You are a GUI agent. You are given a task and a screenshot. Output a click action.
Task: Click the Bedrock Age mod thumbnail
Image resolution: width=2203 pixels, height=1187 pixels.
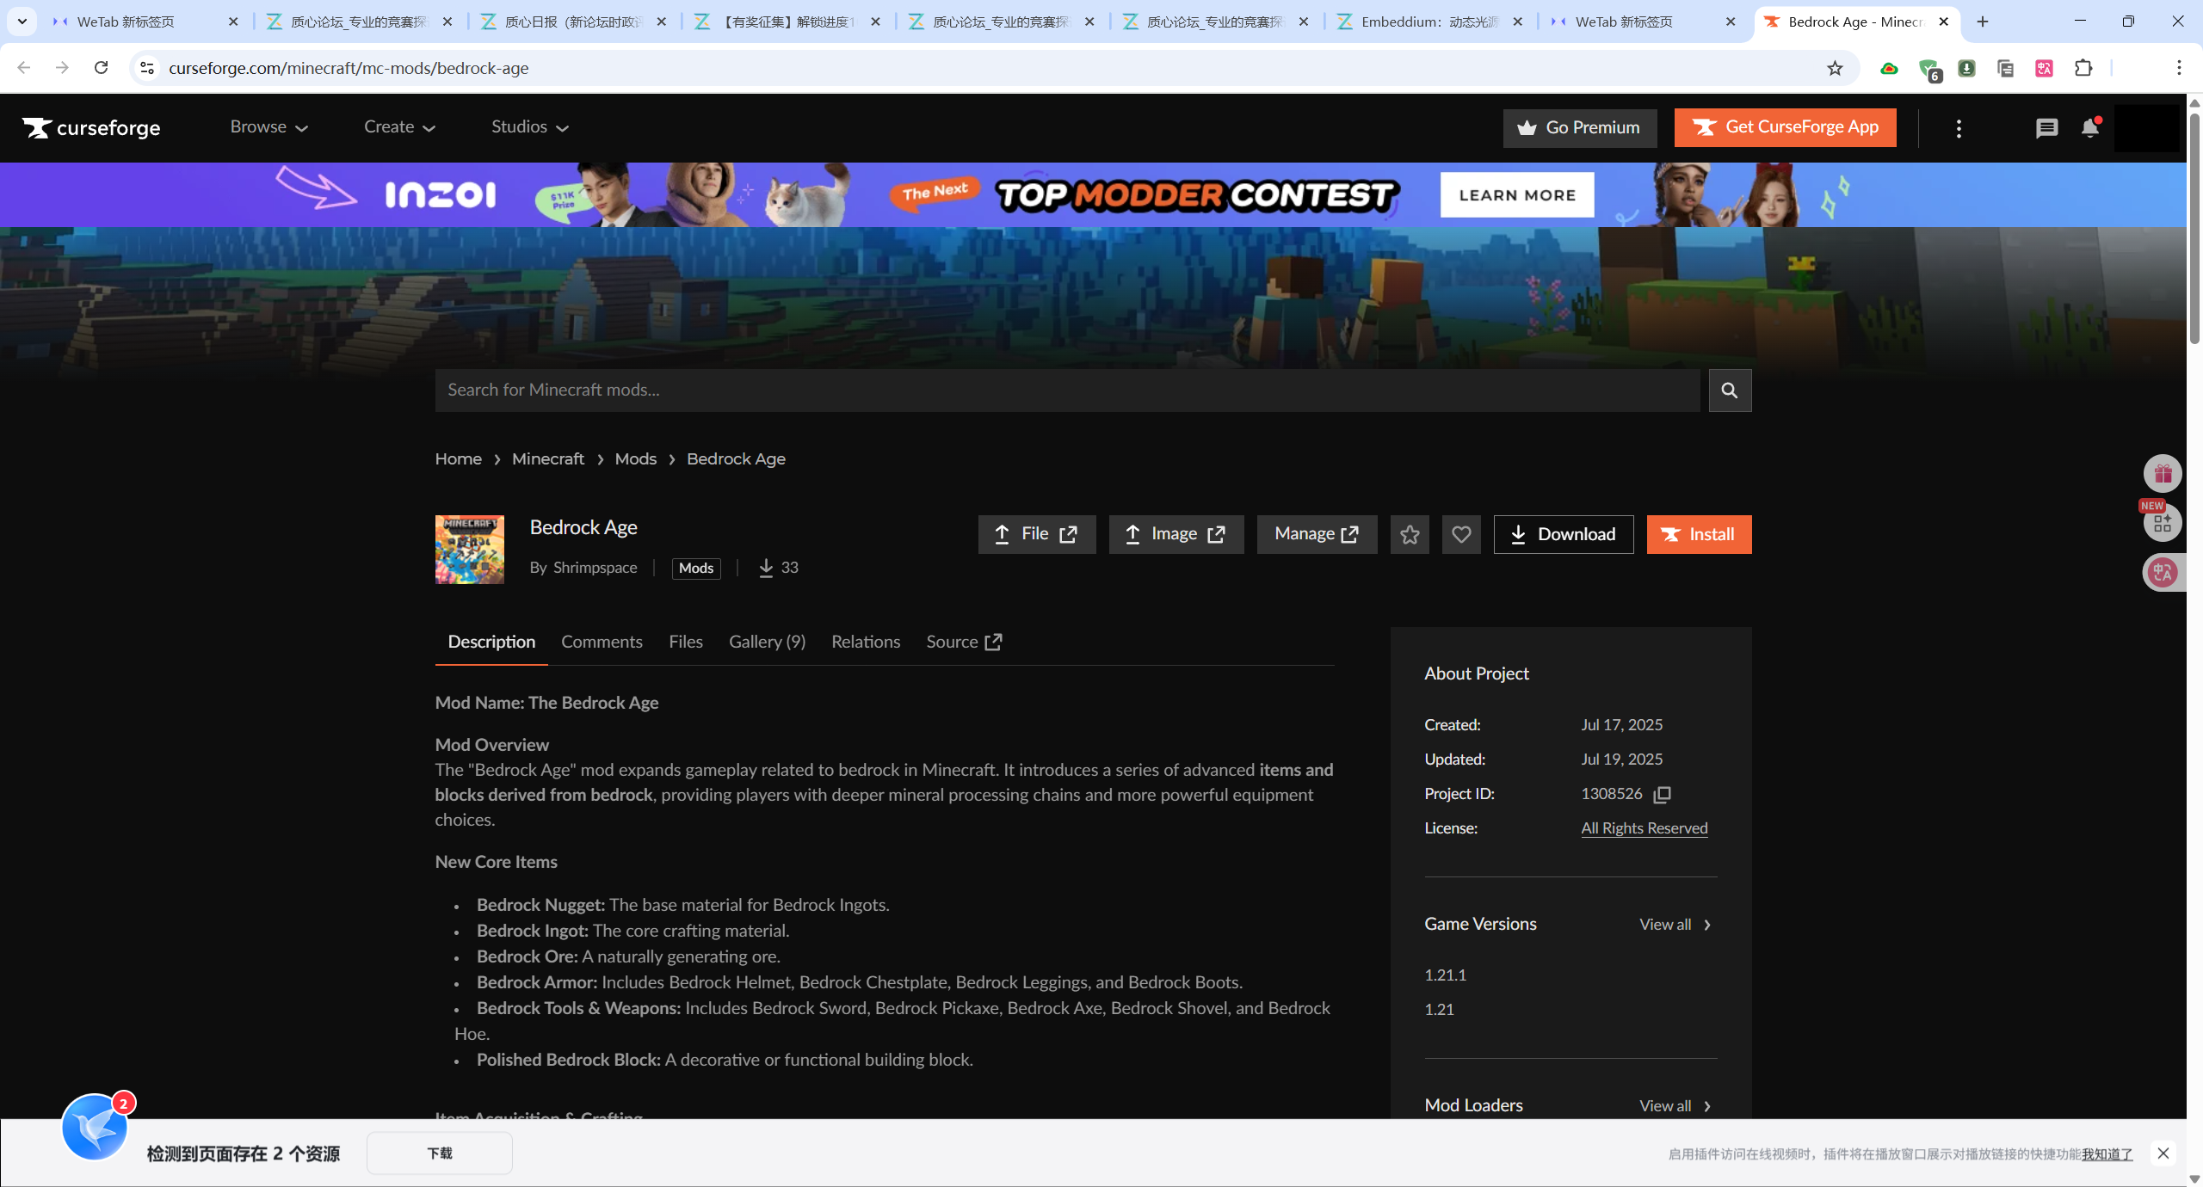pos(470,550)
